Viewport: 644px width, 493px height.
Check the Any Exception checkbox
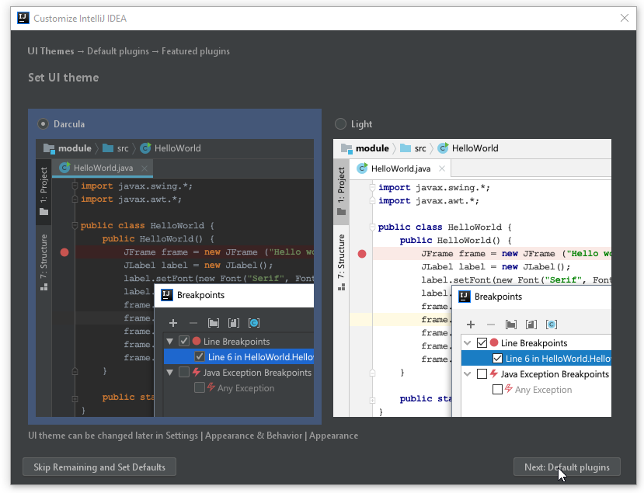[x=199, y=387]
